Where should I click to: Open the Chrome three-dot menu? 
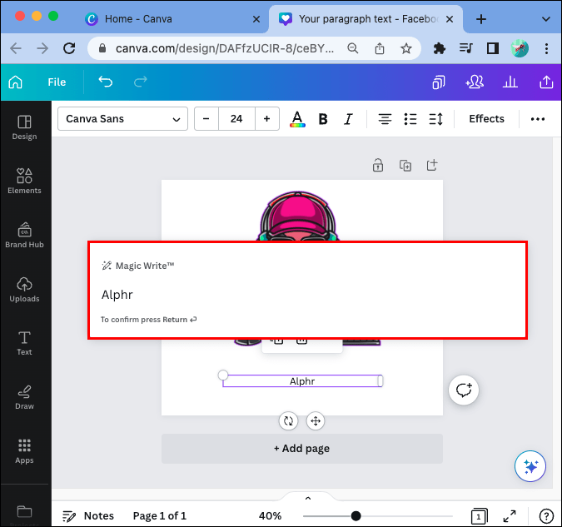click(546, 48)
